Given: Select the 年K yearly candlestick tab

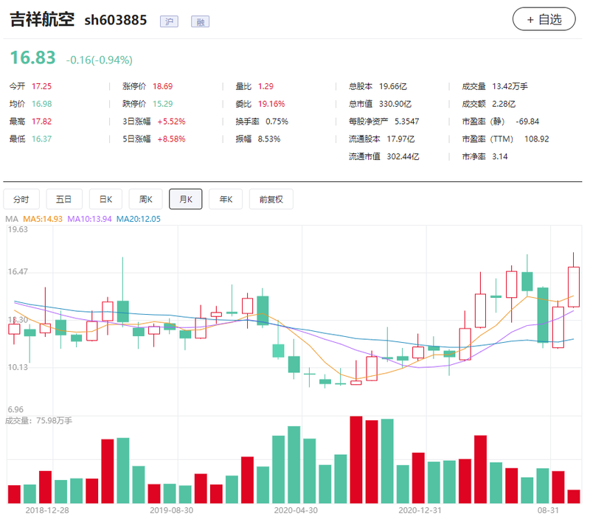Looking at the screenshot, I should (226, 199).
